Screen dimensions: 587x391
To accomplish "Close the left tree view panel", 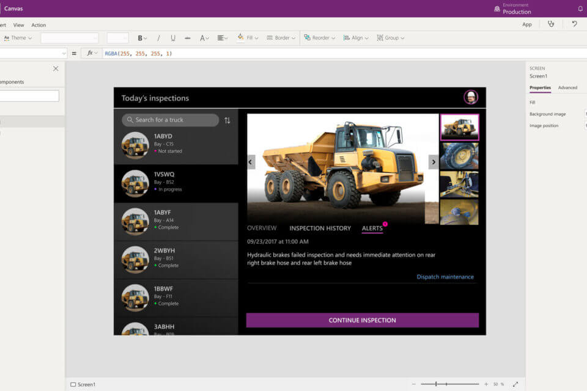I will pyautogui.click(x=56, y=69).
